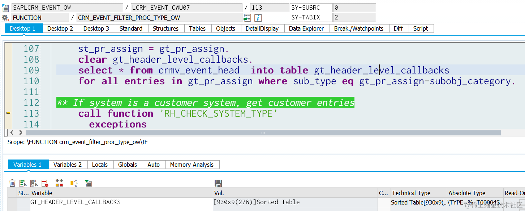This screenshot has height=211, width=525.
Task: Click the code editor left scroll arrow
Action: click(x=12, y=133)
